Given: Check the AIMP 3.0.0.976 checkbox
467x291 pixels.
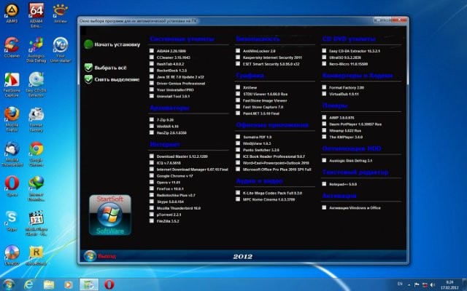Looking at the screenshot, I should click(x=324, y=117).
